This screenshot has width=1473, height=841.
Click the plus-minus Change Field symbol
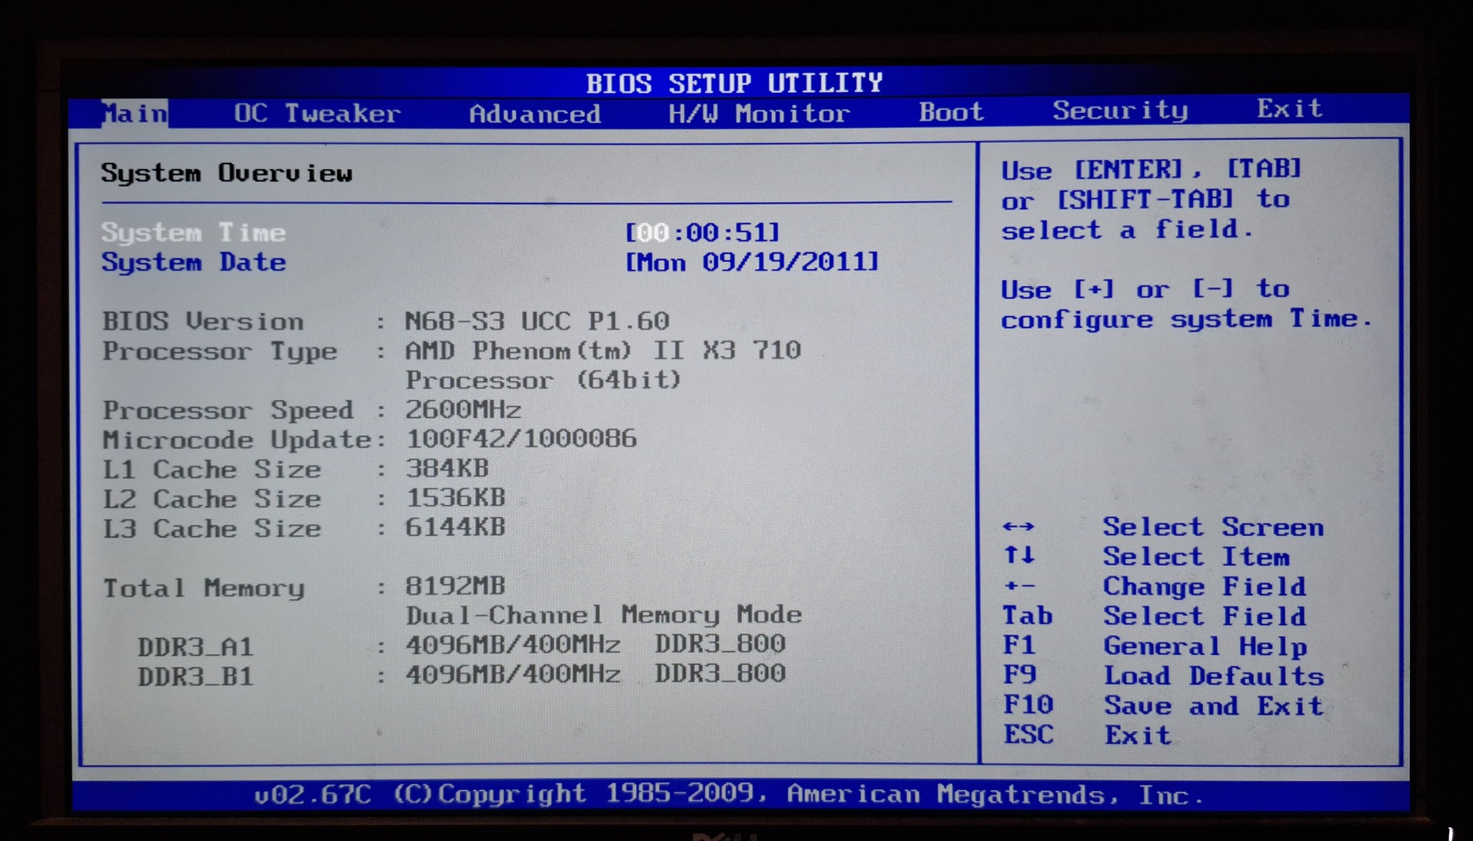click(x=1019, y=587)
